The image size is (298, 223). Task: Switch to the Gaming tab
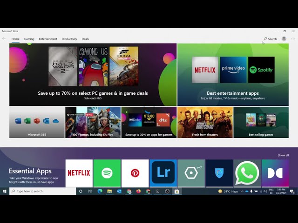pyautogui.click(x=29, y=39)
